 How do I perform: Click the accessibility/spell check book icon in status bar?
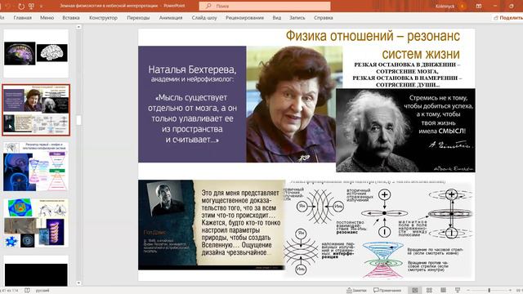click(x=27, y=291)
